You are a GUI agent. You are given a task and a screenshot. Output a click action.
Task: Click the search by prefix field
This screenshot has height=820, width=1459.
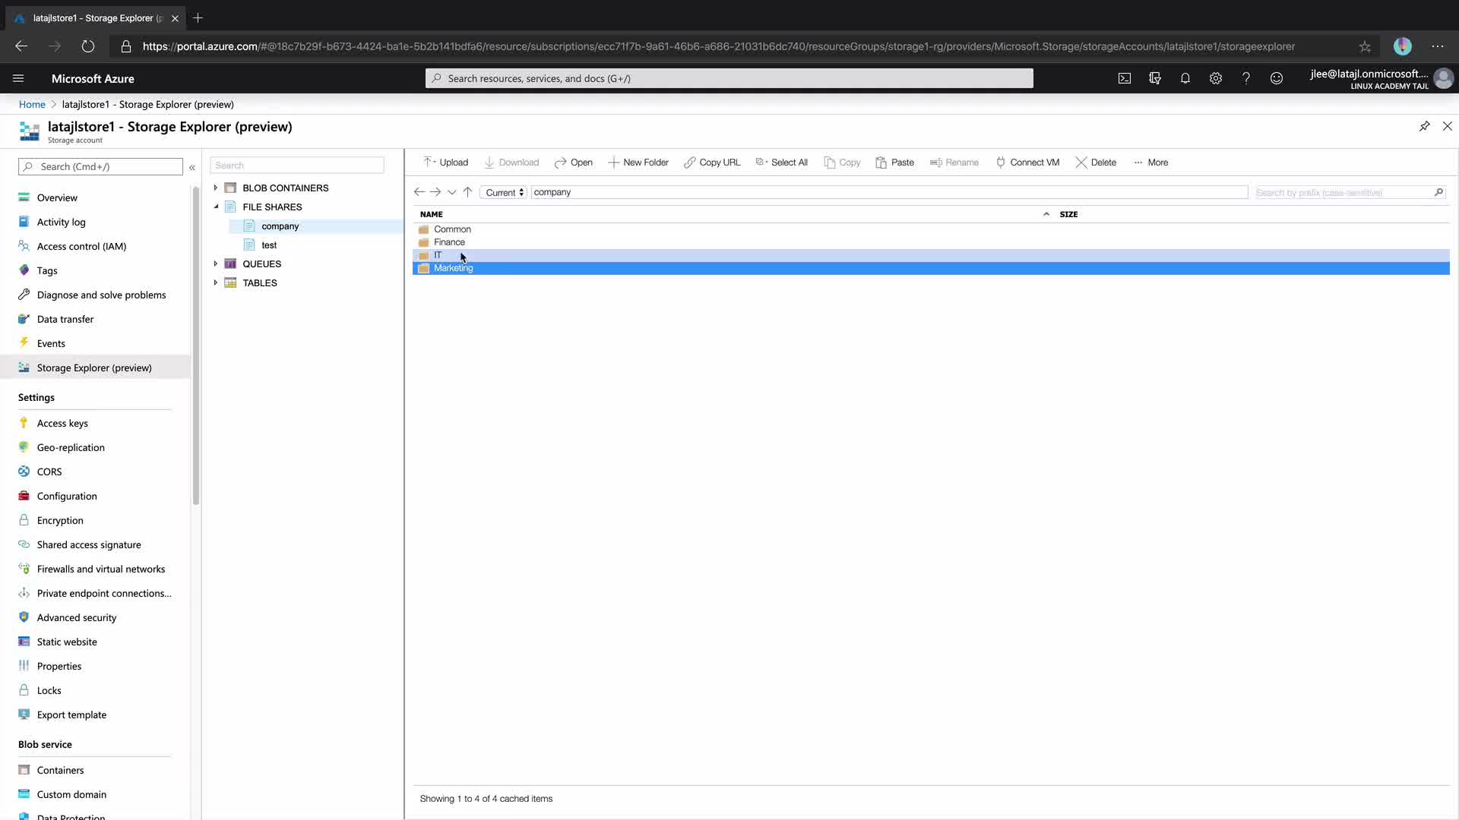click(x=1343, y=193)
